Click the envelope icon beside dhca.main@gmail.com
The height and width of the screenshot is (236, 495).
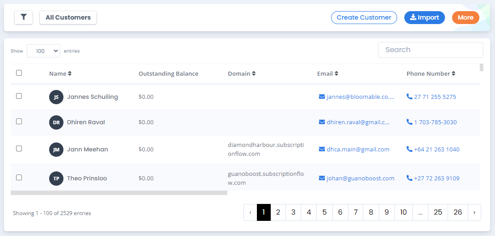pos(322,149)
